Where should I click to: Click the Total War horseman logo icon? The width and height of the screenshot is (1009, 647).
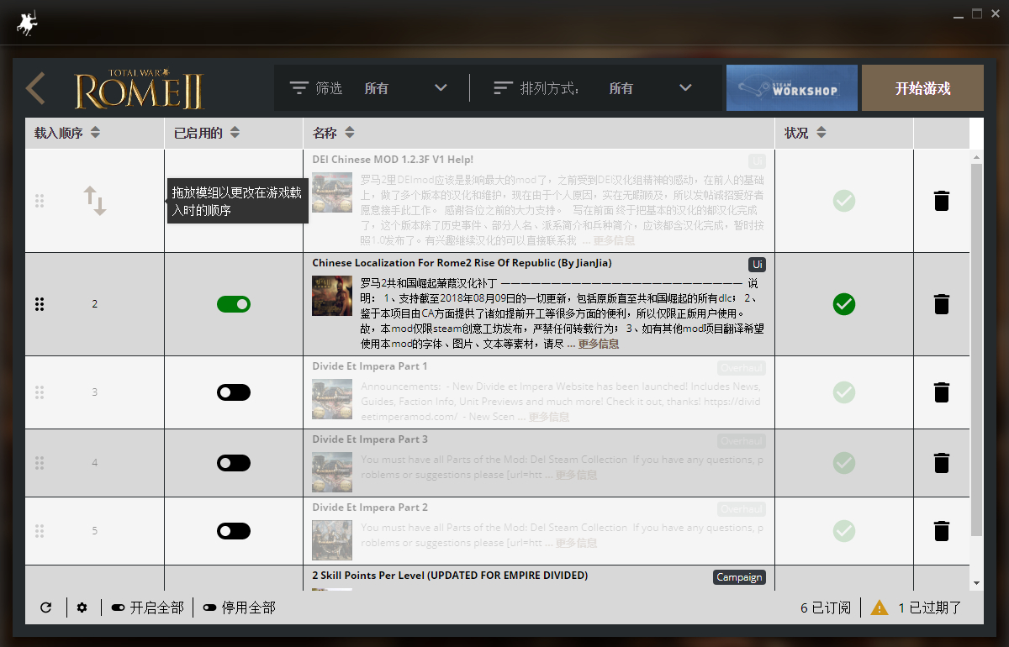click(x=27, y=23)
